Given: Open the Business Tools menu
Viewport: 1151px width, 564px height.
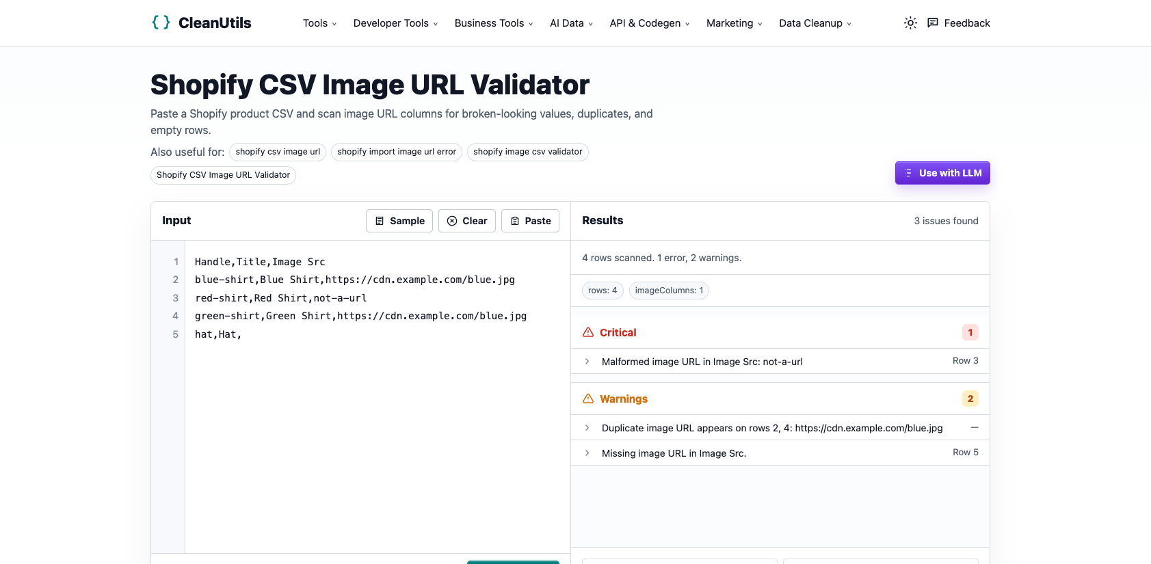Looking at the screenshot, I should (x=494, y=23).
